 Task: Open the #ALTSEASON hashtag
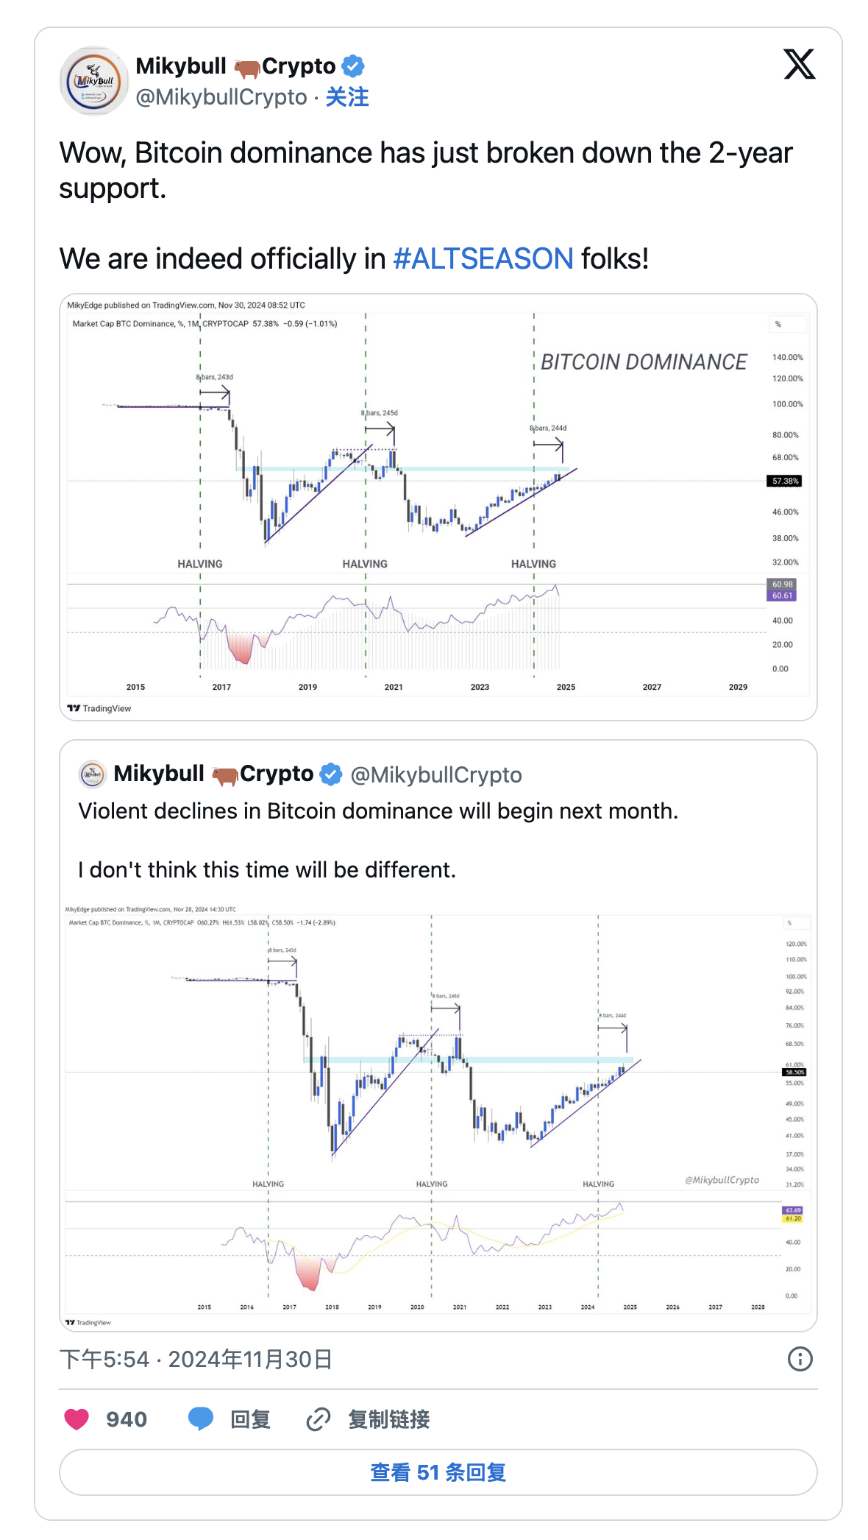483,259
